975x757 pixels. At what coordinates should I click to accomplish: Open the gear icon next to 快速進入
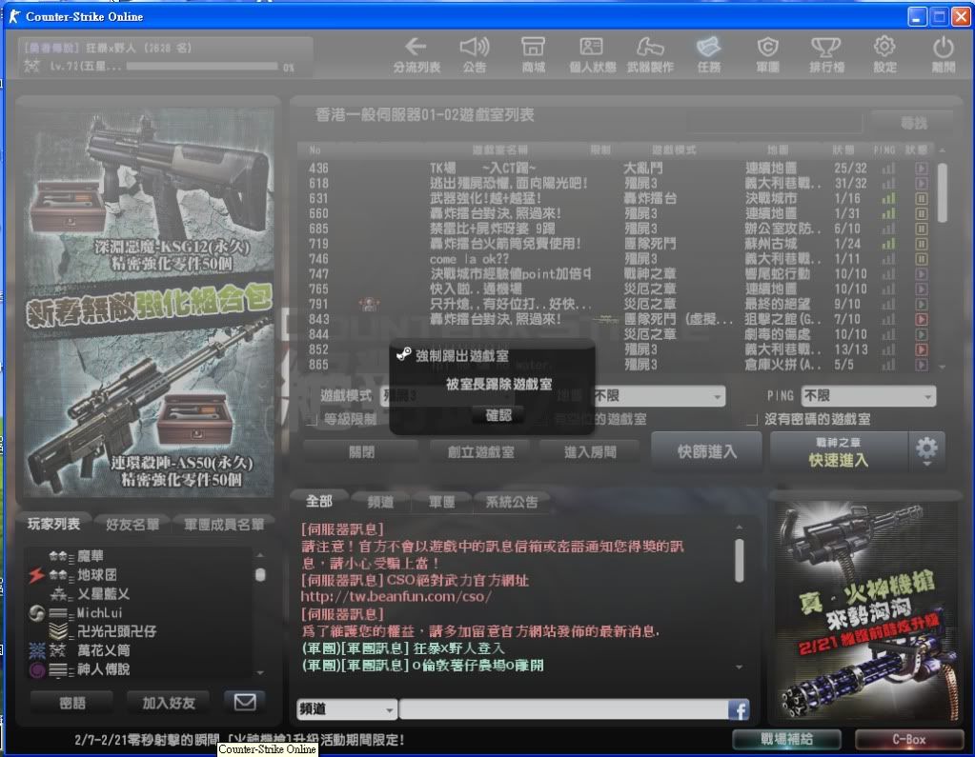coord(926,448)
